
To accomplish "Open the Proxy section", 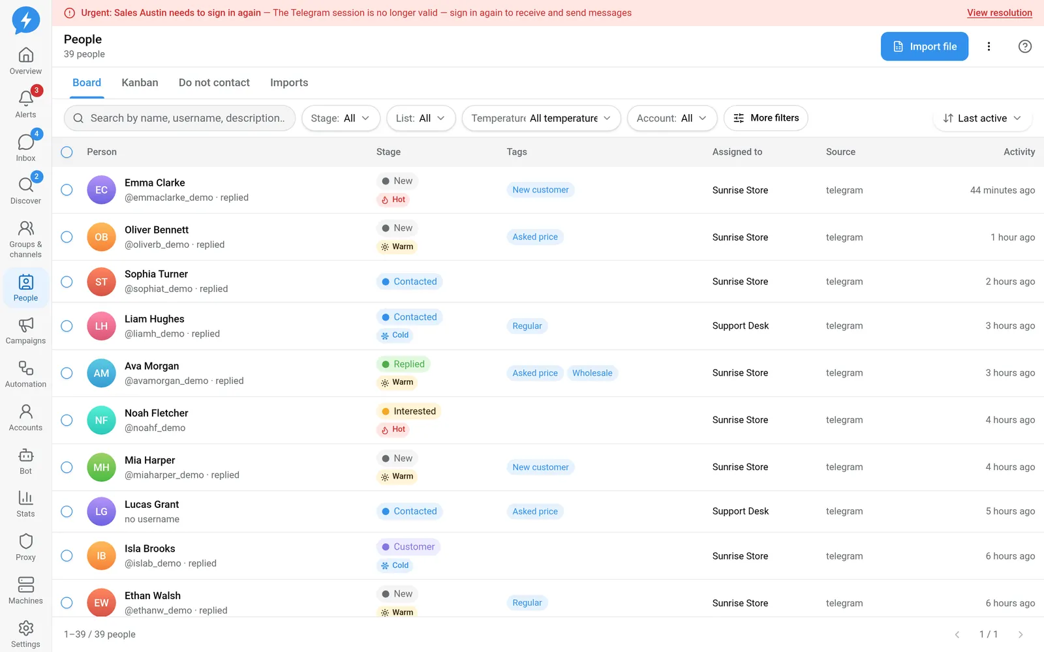I will 25,548.
